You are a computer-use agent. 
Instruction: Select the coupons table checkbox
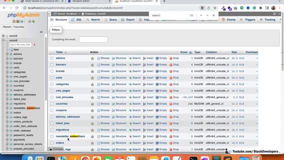[x=52, y=110]
